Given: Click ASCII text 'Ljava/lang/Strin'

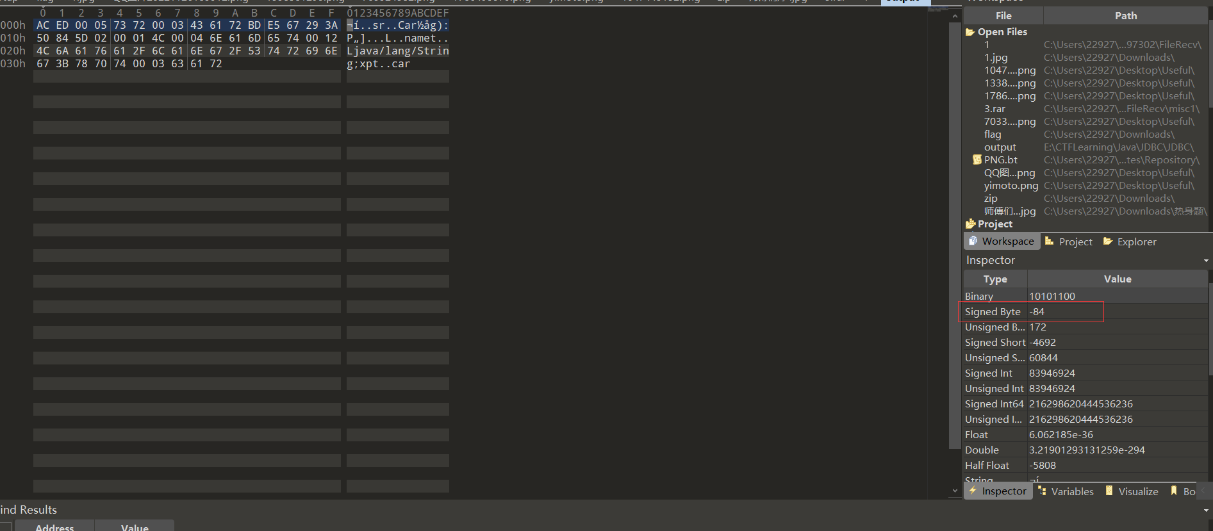Looking at the screenshot, I should [x=398, y=51].
